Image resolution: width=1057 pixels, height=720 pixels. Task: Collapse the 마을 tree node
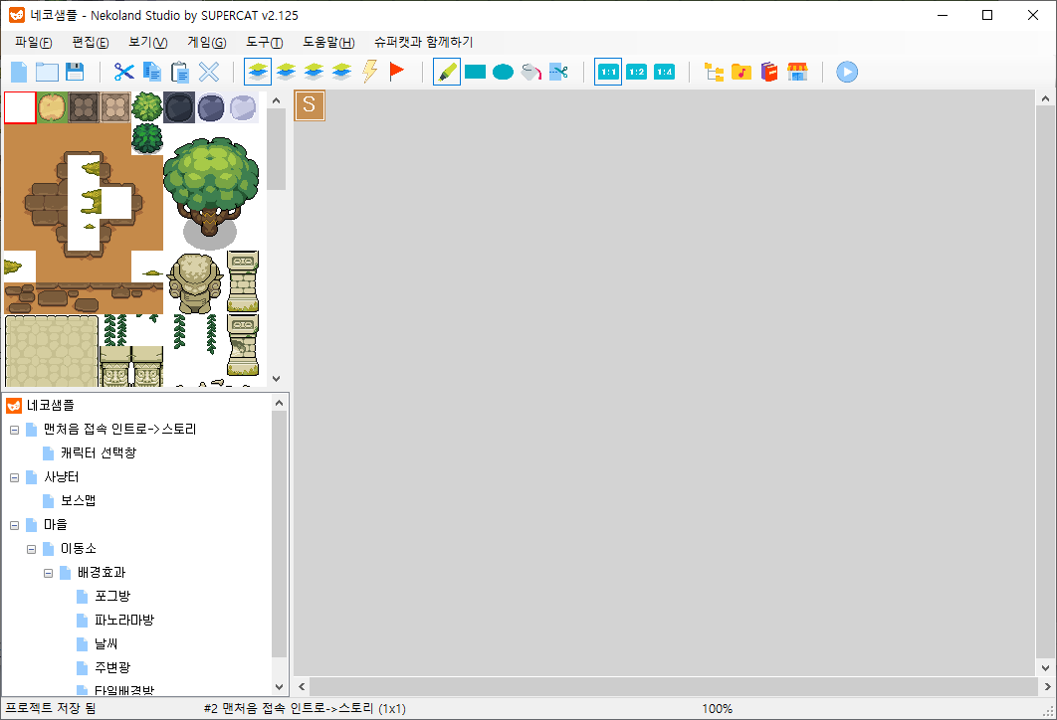14,525
